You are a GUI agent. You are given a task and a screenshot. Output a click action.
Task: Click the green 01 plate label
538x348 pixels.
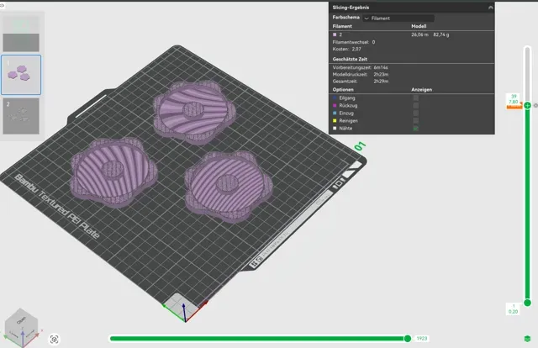point(360,146)
